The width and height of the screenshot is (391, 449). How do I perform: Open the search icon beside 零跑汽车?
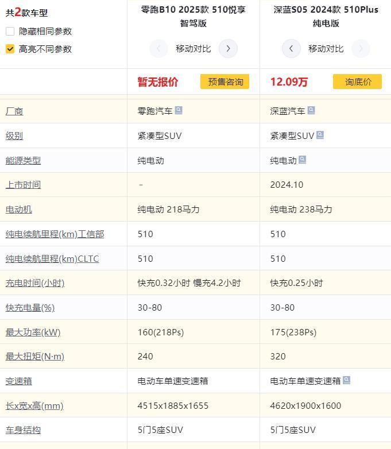pos(179,110)
